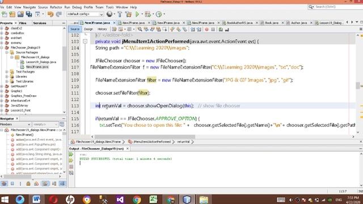Open the Navigate menu
363x204 pixels.
coord(29,7)
